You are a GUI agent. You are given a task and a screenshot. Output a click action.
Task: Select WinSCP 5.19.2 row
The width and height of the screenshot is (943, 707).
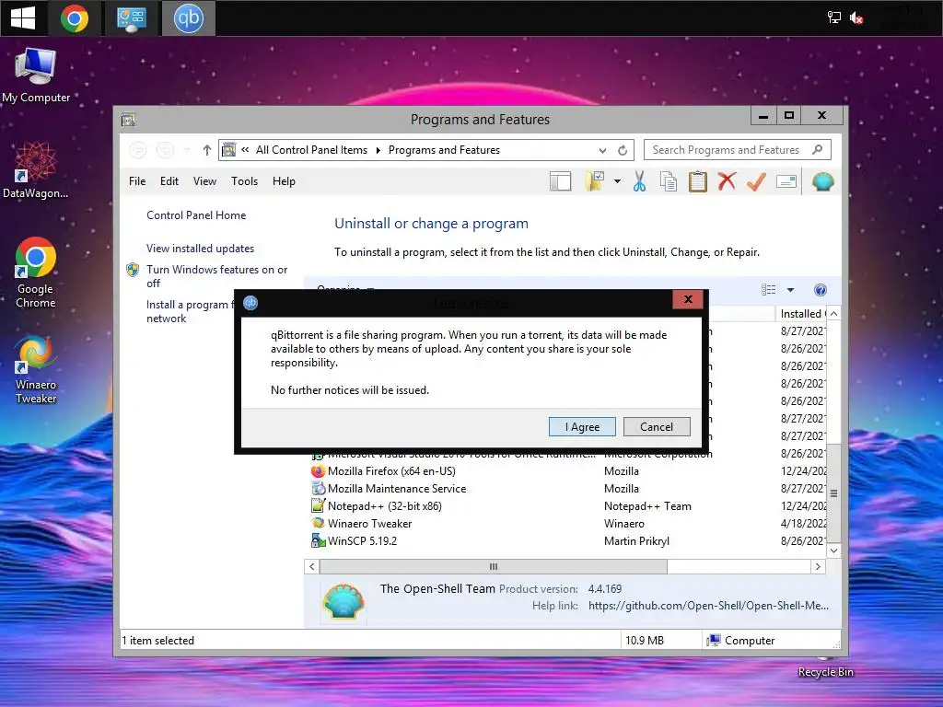567,541
